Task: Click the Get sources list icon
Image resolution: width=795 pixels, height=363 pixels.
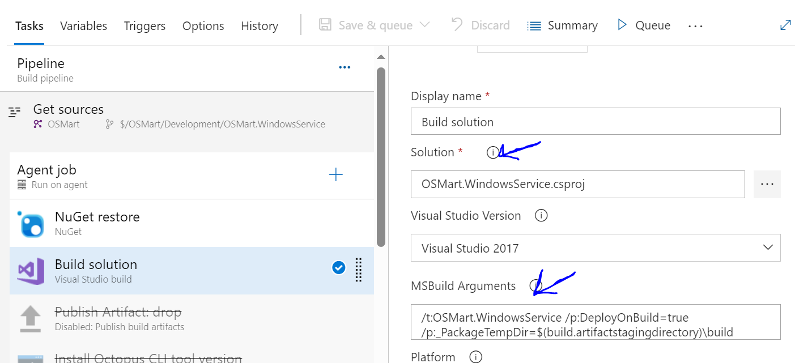Action: tap(15, 112)
